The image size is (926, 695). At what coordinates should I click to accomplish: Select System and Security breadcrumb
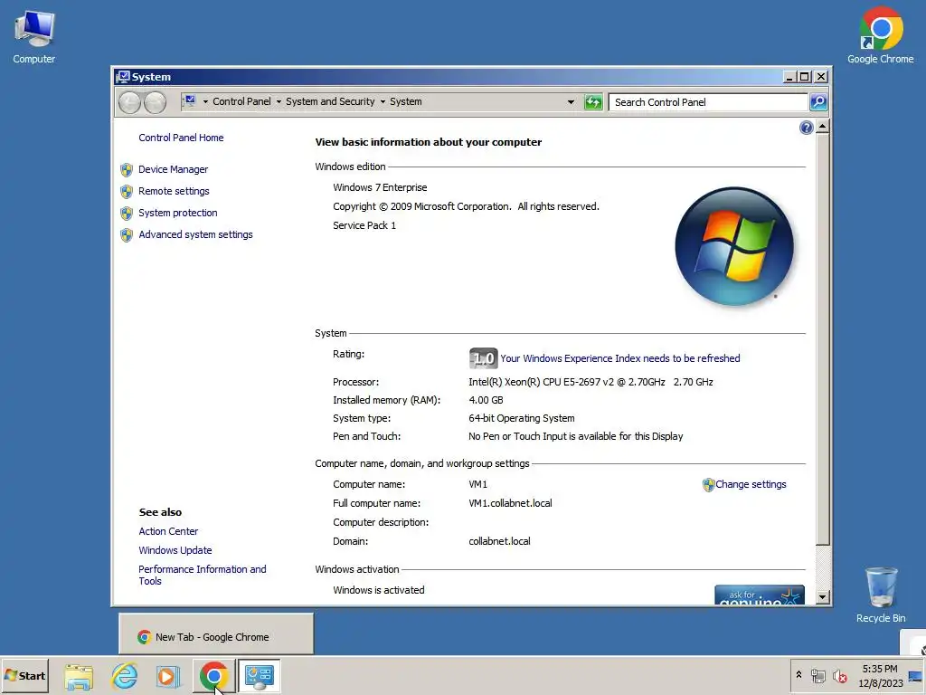coord(330,101)
